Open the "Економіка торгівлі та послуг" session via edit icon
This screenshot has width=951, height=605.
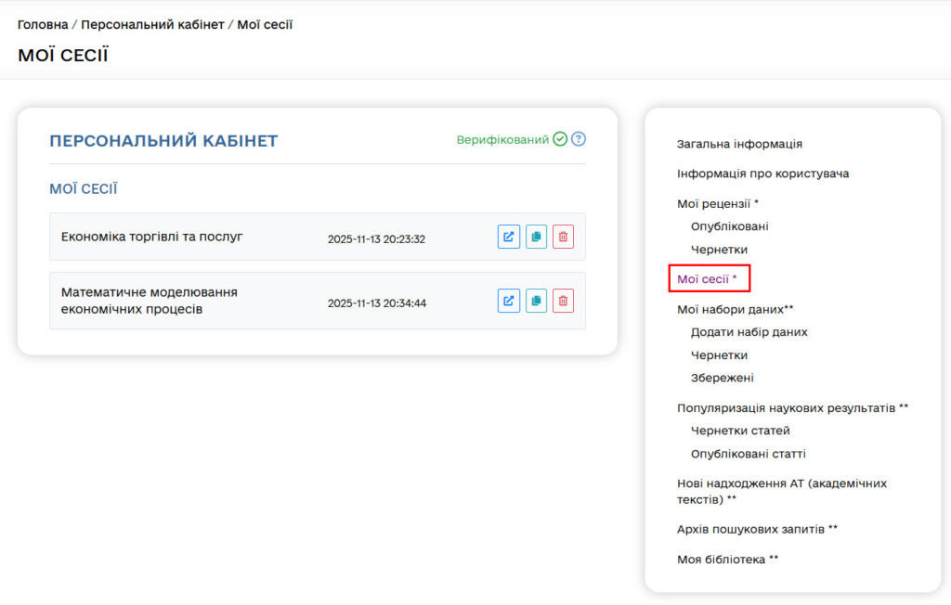(508, 237)
